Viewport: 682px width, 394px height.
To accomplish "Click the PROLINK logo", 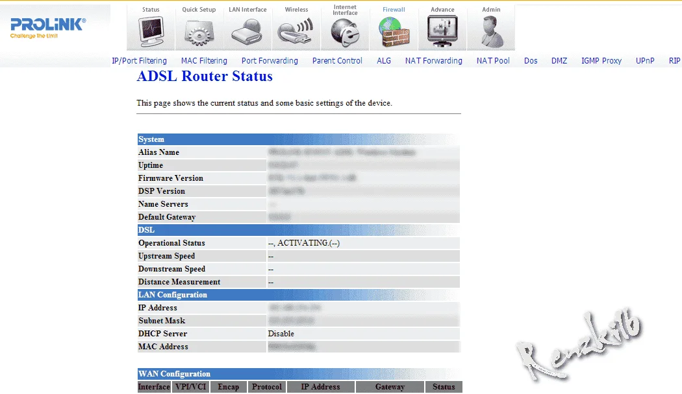I will point(48,29).
